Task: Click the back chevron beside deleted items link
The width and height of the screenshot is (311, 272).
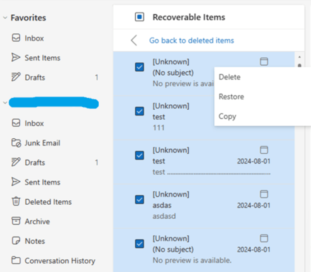Action: click(134, 40)
